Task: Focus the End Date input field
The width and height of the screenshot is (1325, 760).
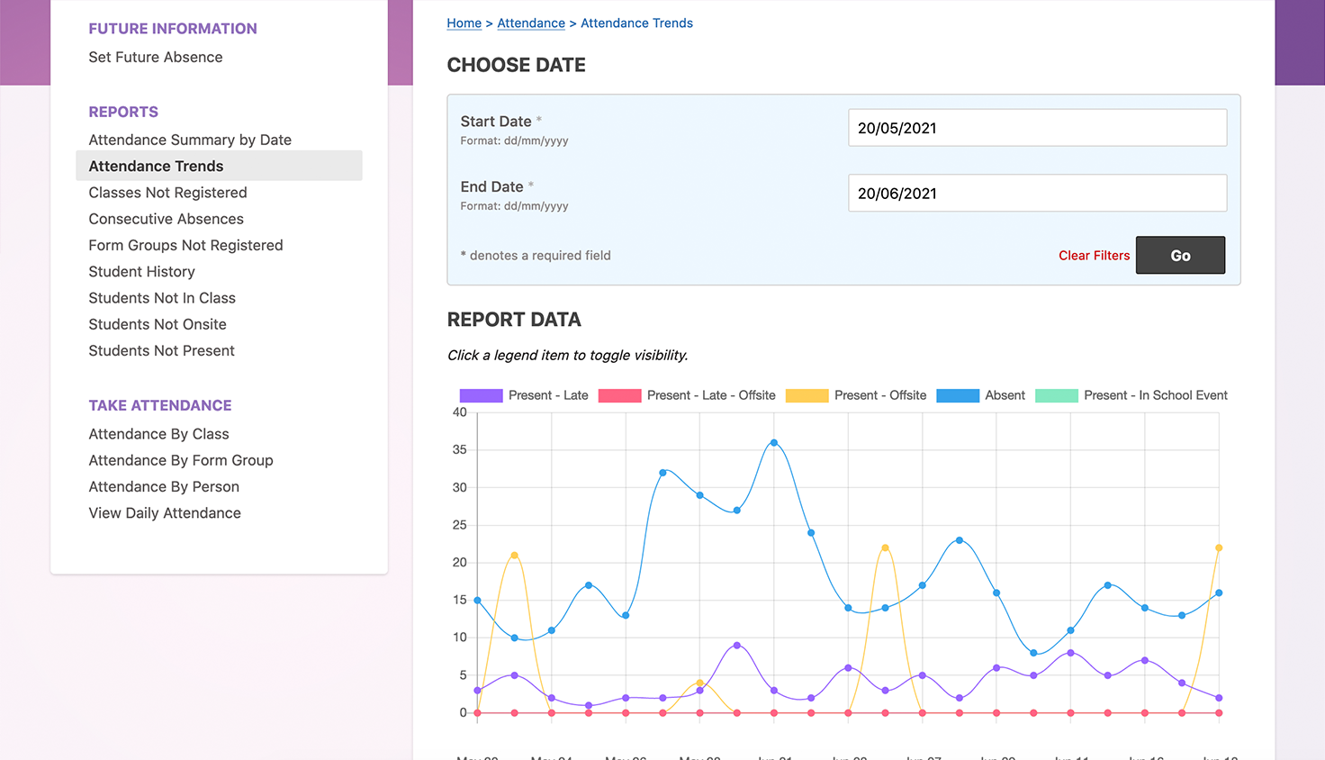Action: point(1037,193)
